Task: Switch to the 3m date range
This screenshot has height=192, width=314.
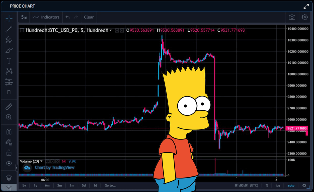Action: click(59, 185)
